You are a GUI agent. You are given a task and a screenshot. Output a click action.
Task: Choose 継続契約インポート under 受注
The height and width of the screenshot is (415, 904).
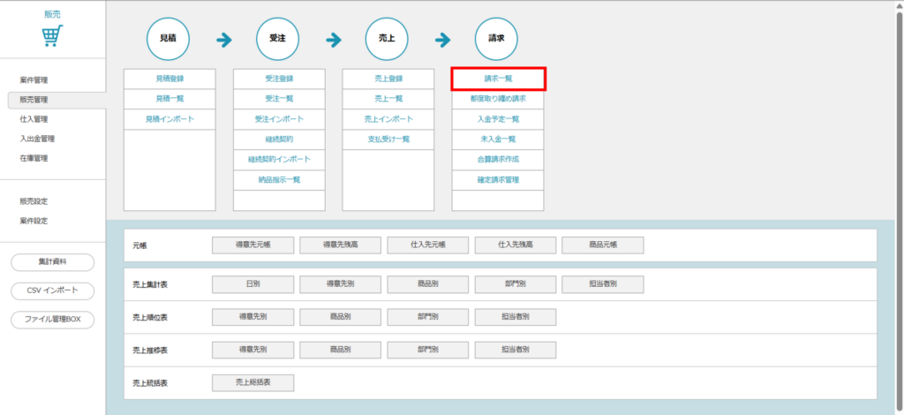(x=279, y=159)
